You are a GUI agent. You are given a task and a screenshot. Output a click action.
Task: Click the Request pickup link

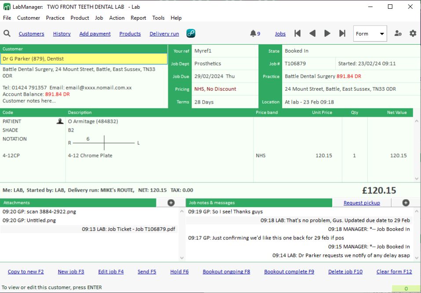362,203
